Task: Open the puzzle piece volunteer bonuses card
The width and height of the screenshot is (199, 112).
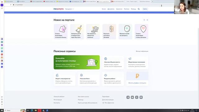Action: [61, 32]
